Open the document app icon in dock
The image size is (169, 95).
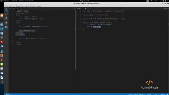[x=2, y=77]
